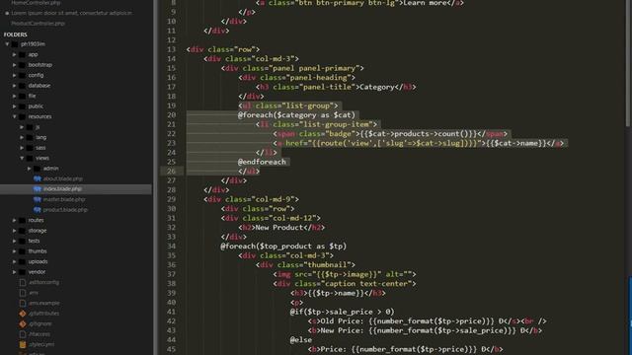Click @endforeach on line 25

click(x=262, y=162)
